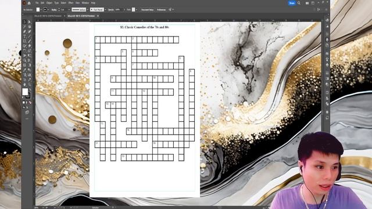Expand the align options dropdown after Preferences
Image resolution: width=372 pixels, height=209 pixels.
173,10
